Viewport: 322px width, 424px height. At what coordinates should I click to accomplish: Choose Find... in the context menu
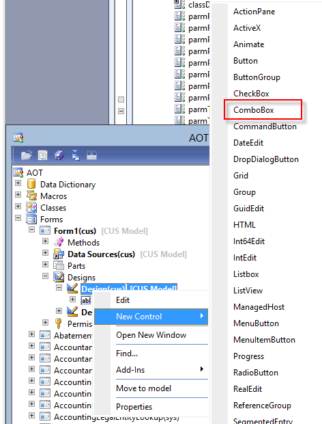pos(151,354)
